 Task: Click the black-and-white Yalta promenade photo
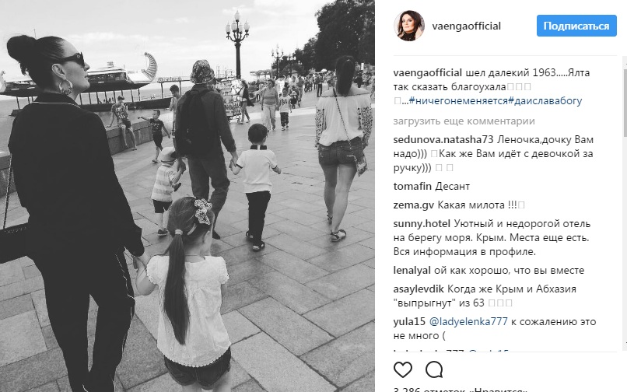pyautogui.click(x=187, y=196)
